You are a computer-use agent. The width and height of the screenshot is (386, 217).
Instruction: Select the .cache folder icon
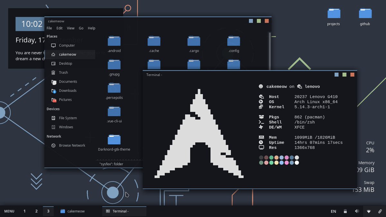pyautogui.click(x=154, y=41)
